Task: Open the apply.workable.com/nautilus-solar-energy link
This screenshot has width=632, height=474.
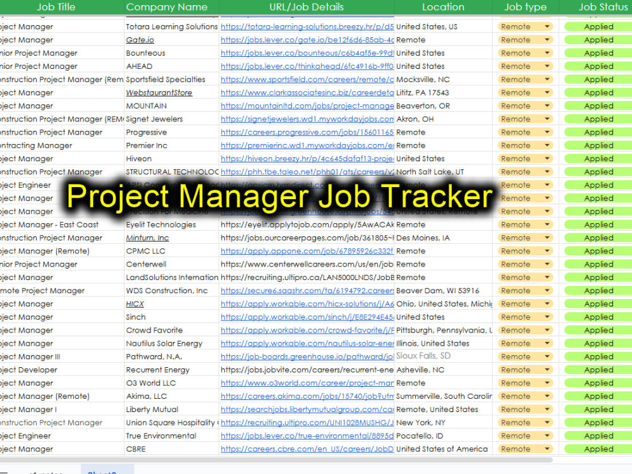Action: click(x=307, y=343)
